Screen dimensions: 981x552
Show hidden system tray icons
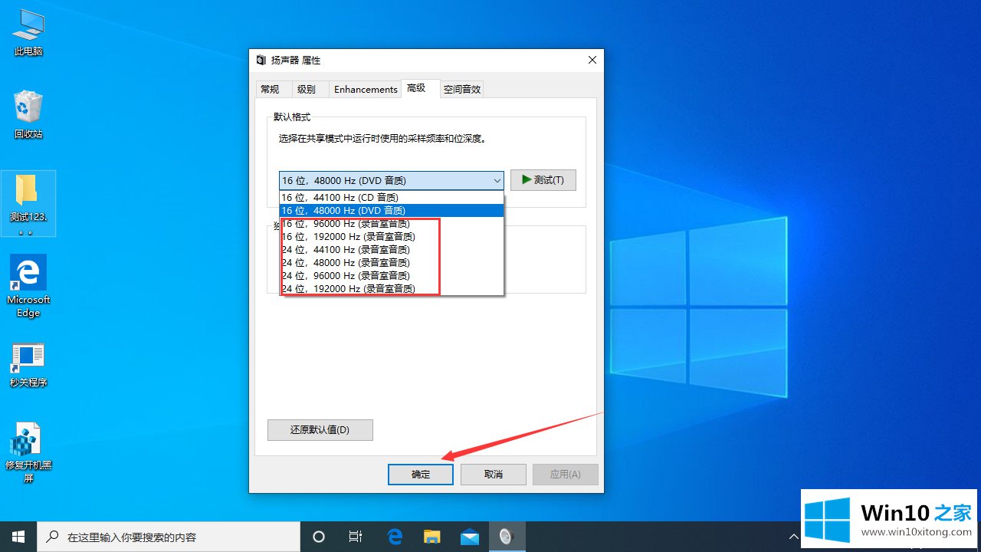[x=793, y=537]
